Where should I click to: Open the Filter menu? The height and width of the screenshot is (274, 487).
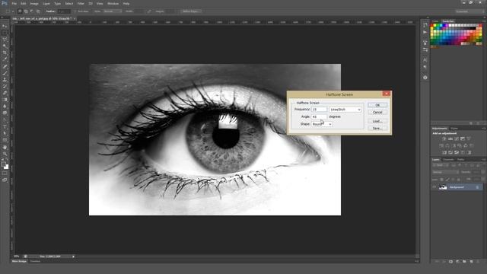pos(81,4)
